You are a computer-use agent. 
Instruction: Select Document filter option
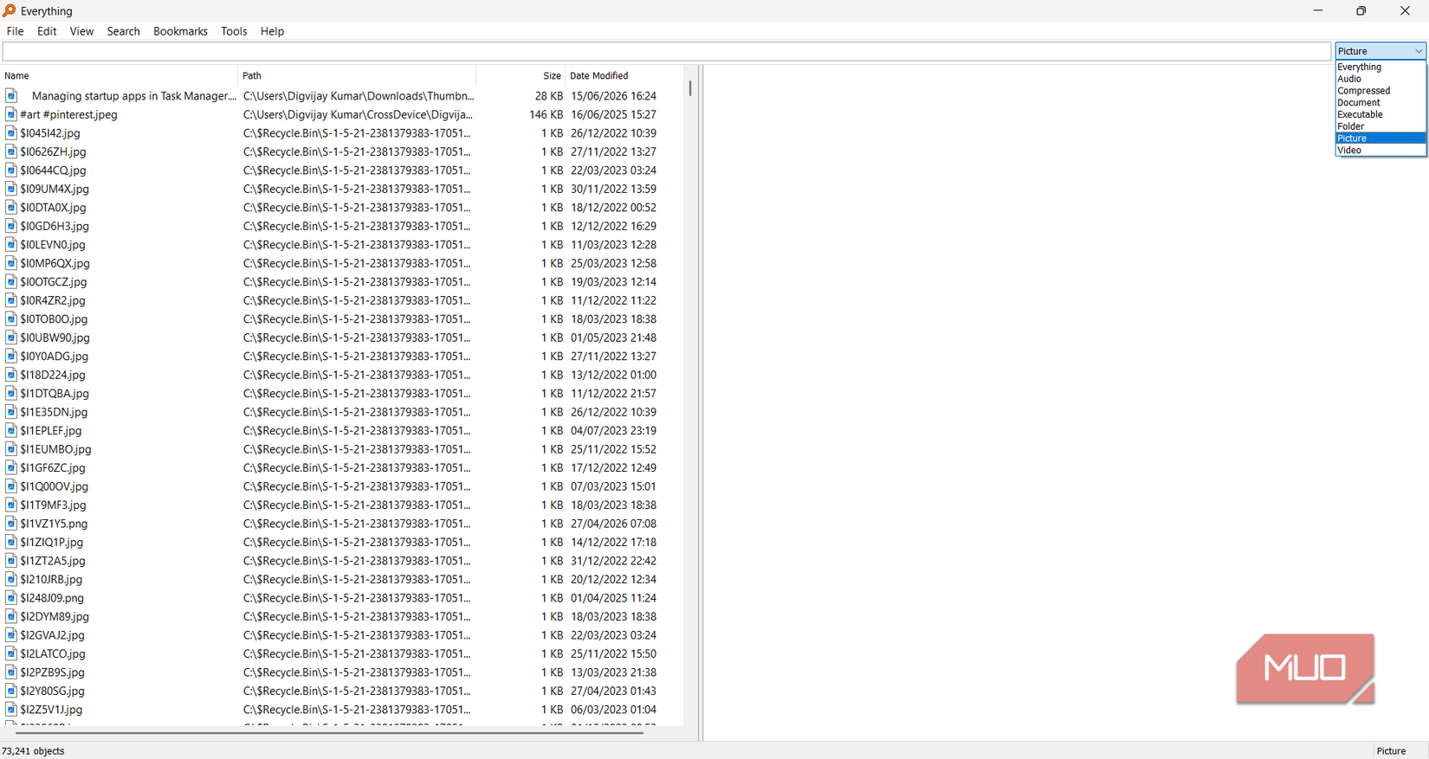point(1381,102)
